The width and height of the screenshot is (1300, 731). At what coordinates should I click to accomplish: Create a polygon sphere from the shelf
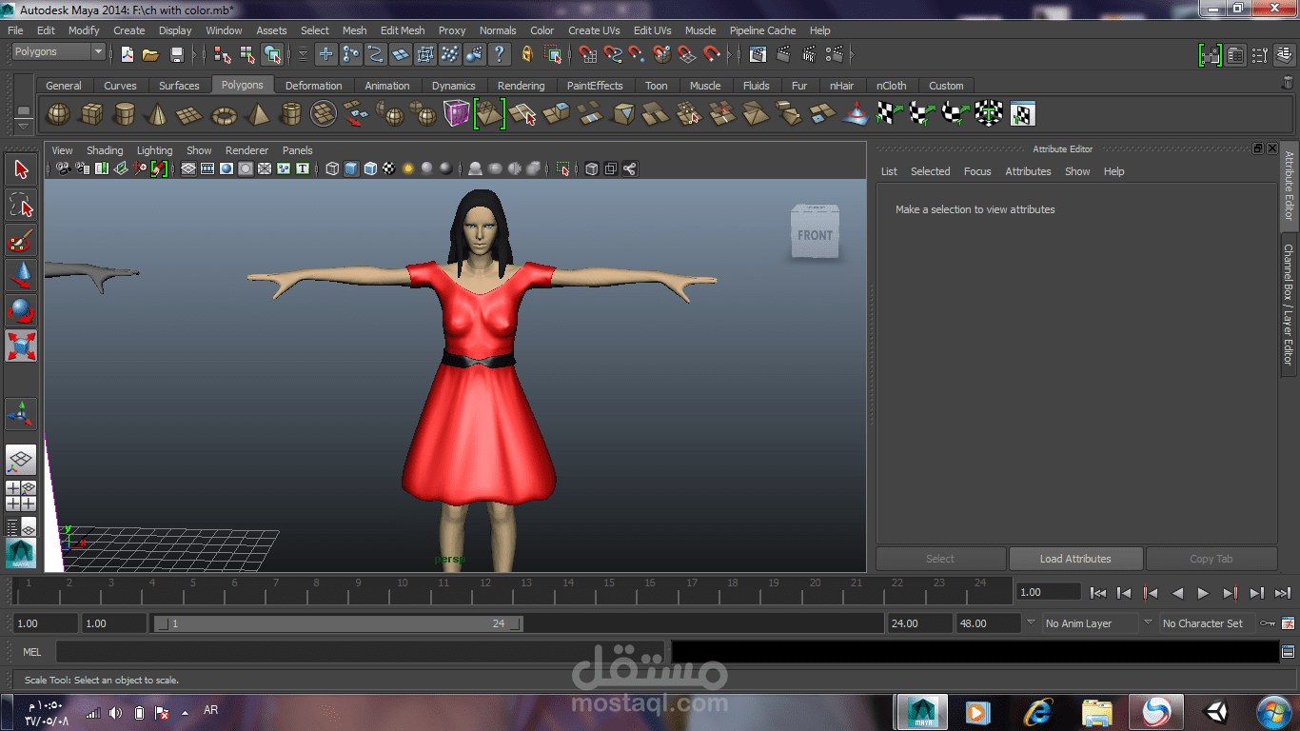59,114
